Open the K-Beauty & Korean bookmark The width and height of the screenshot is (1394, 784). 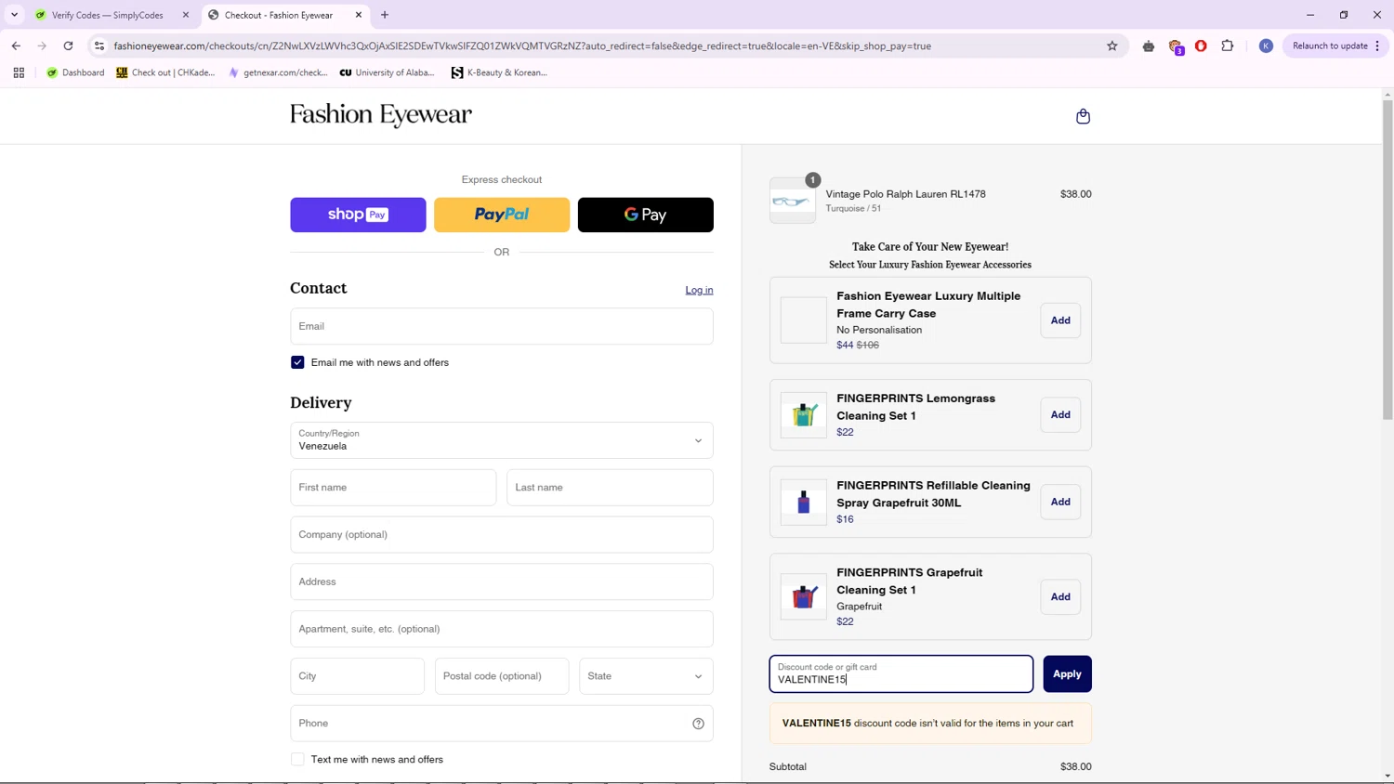pyautogui.click(x=499, y=72)
